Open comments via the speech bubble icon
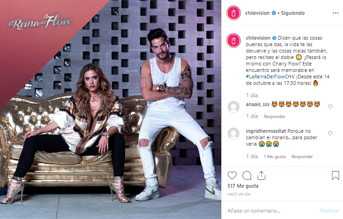This screenshot has height=219, width=343. 247,176
